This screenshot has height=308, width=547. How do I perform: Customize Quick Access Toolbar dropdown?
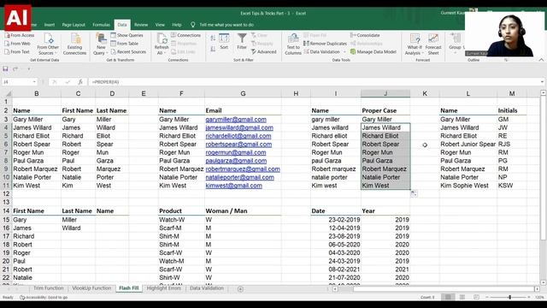point(28,68)
